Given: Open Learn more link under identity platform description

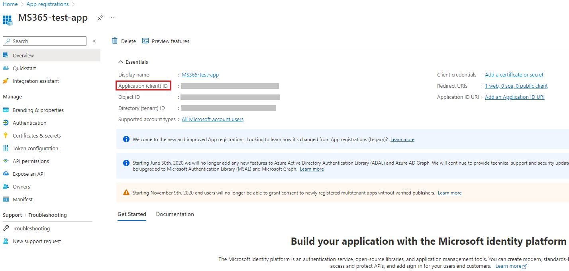Looking at the screenshot, I should pos(511,266).
